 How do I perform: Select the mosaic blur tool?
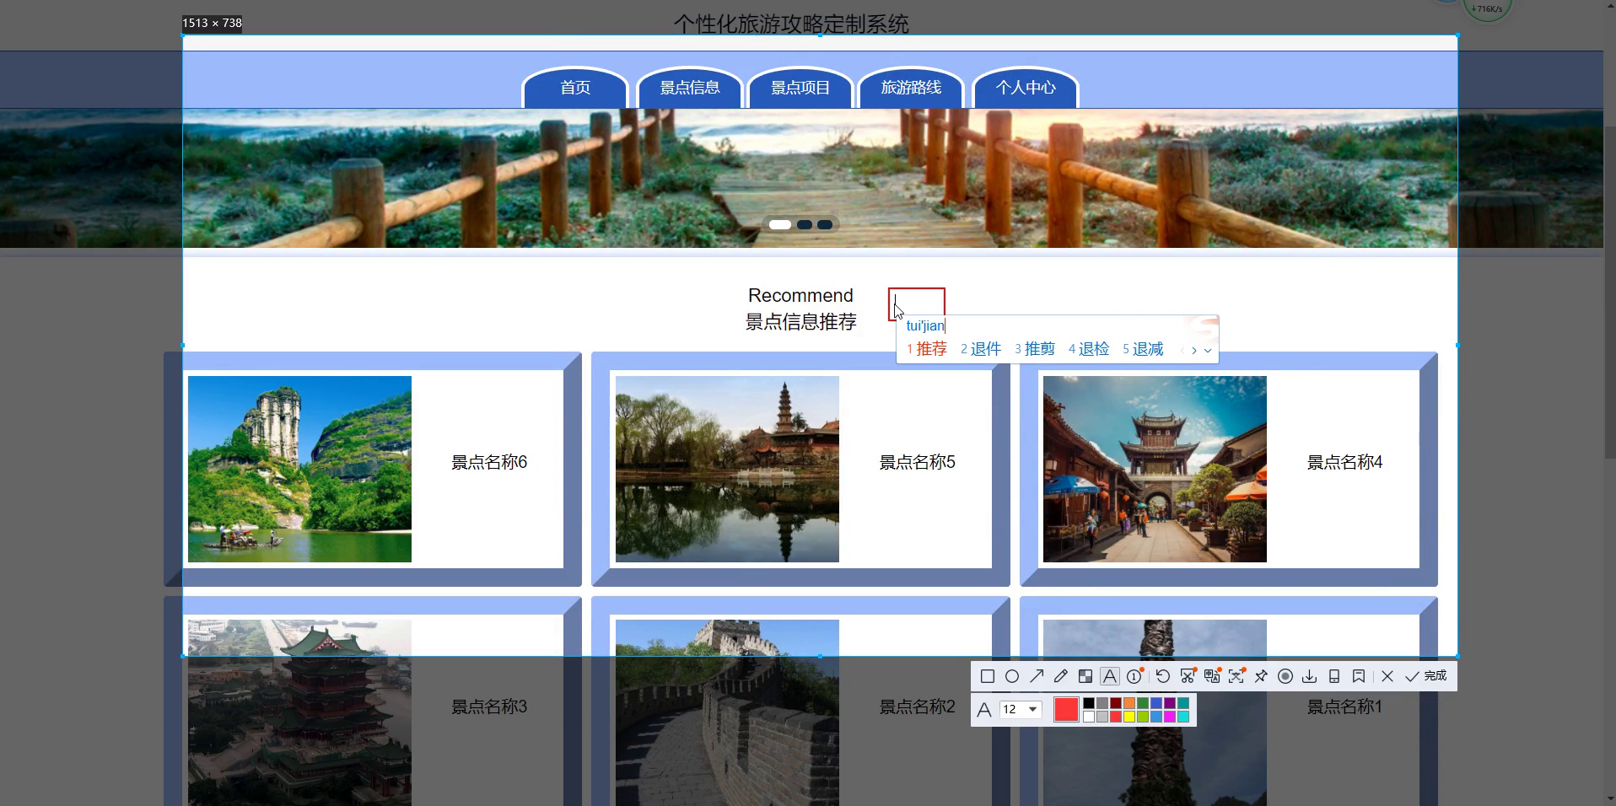click(1085, 676)
